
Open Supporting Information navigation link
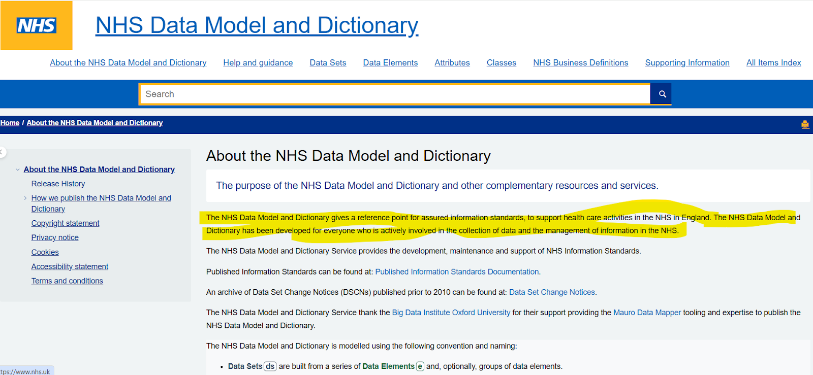(687, 63)
